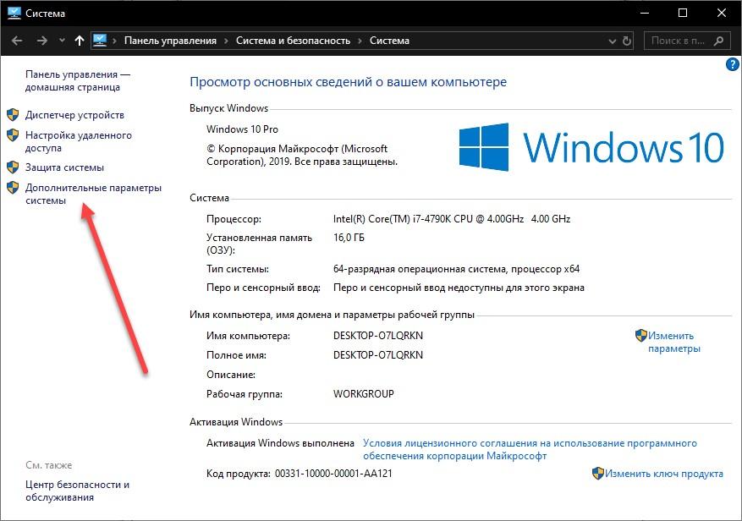Click 'Изменить ключ продукта' link
The width and height of the screenshot is (742, 521).
coord(664,474)
